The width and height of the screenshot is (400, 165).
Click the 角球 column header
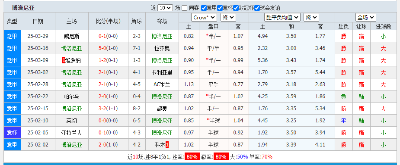tap(137, 21)
